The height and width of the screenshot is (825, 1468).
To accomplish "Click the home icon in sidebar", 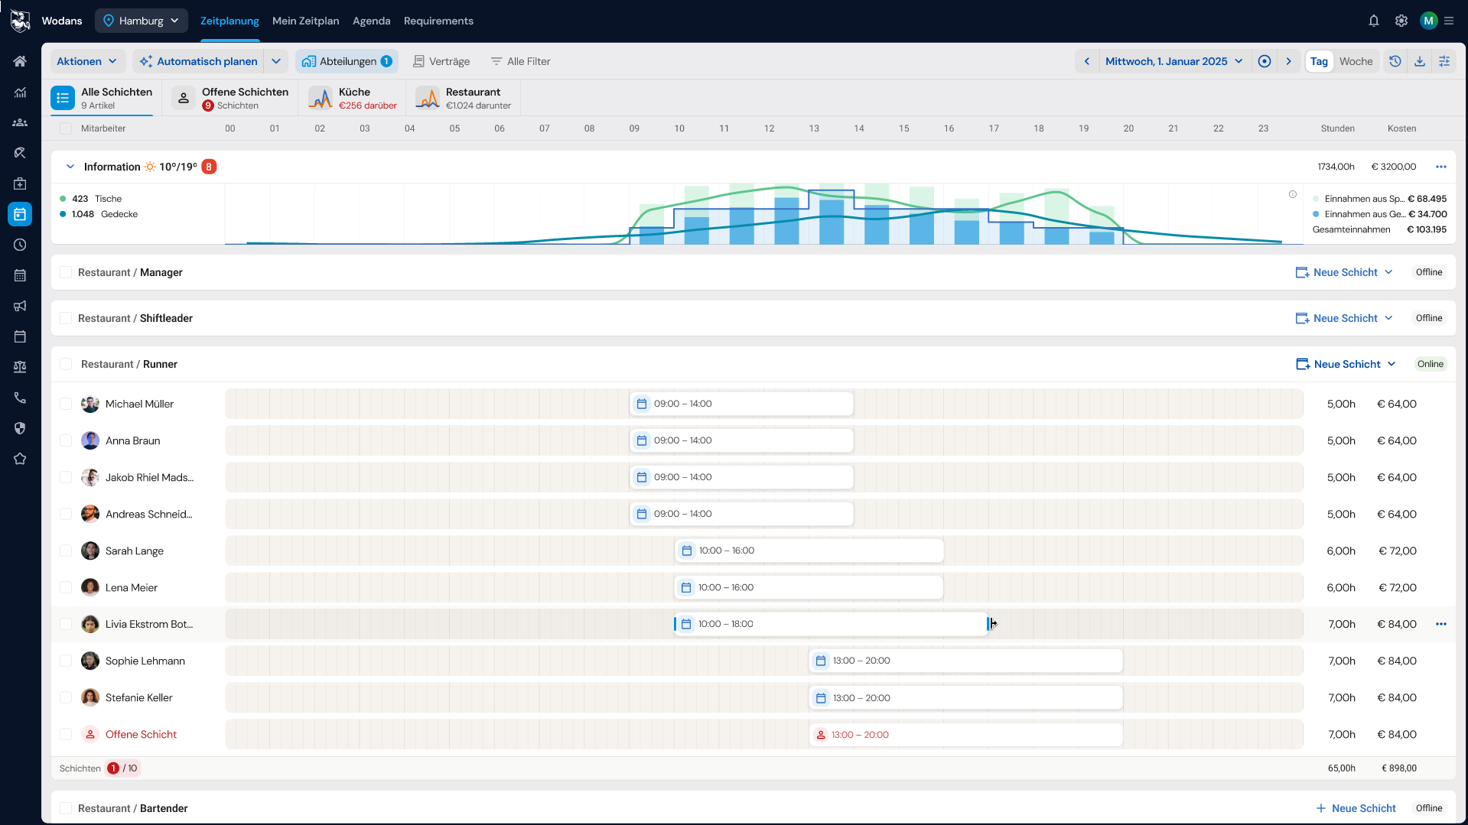I will [x=20, y=61].
